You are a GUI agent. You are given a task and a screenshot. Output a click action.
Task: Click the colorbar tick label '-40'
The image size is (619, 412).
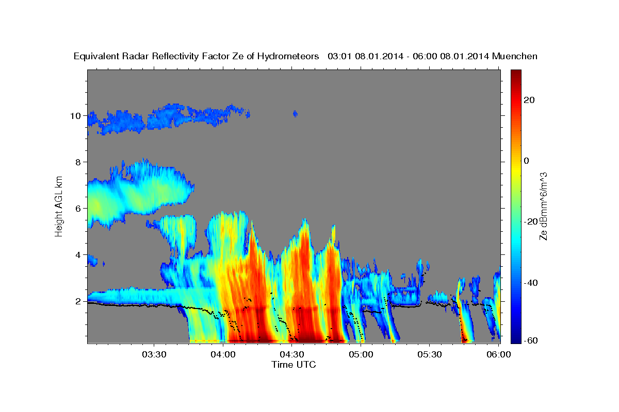pos(531,283)
